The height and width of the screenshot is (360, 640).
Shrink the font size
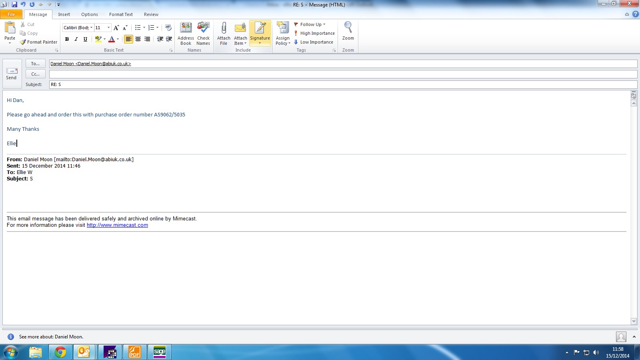(125, 28)
